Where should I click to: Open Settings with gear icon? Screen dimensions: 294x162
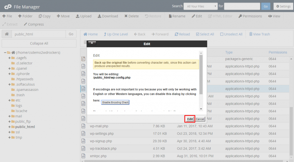coord(283,6)
